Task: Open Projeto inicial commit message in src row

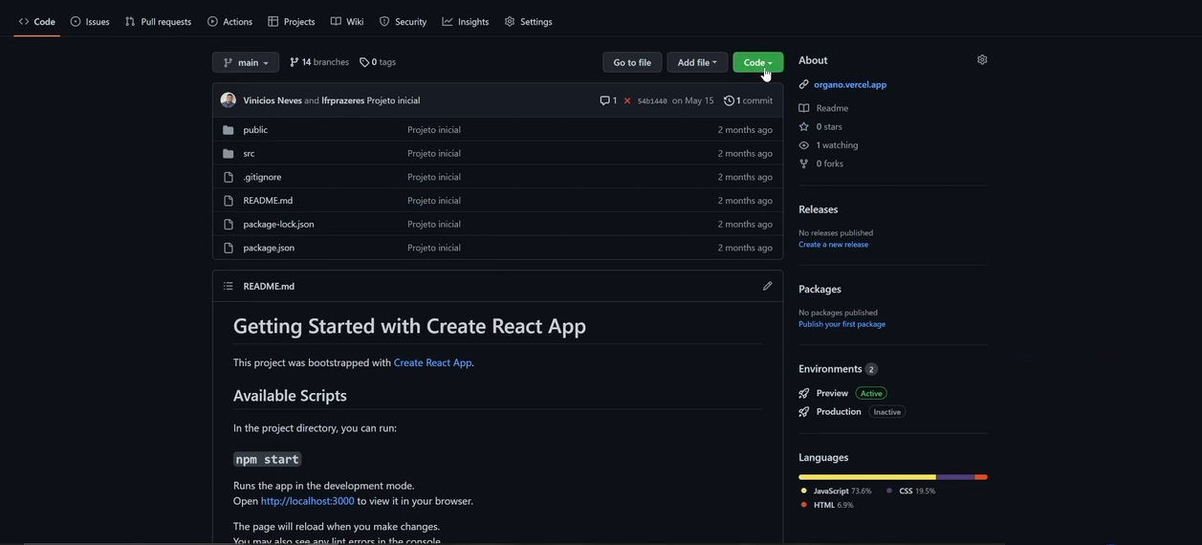Action: (x=434, y=153)
